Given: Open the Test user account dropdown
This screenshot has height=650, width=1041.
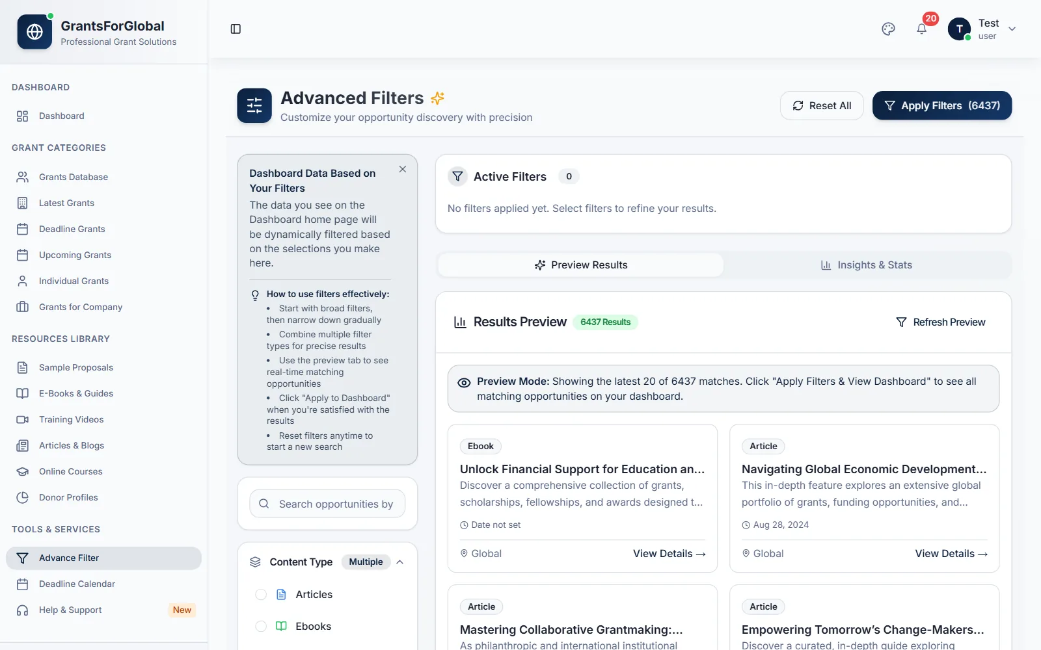Looking at the screenshot, I should 982,29.
